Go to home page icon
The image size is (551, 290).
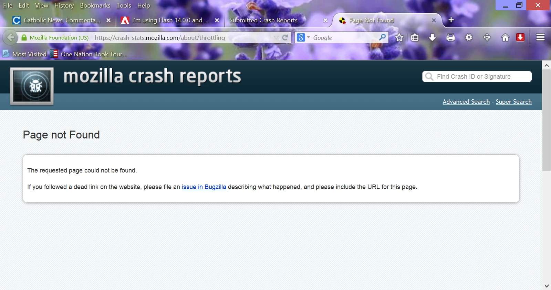click(x=505, y=37)
